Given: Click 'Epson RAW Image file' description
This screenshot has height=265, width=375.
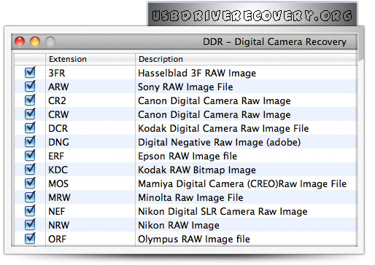Looking at the screenshot, I should point(187,156).
